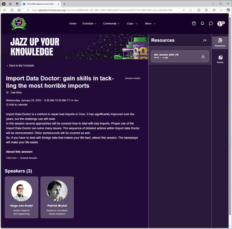Go to the Home menu item
The image size is (232, 229).
[x=72, y=24]
